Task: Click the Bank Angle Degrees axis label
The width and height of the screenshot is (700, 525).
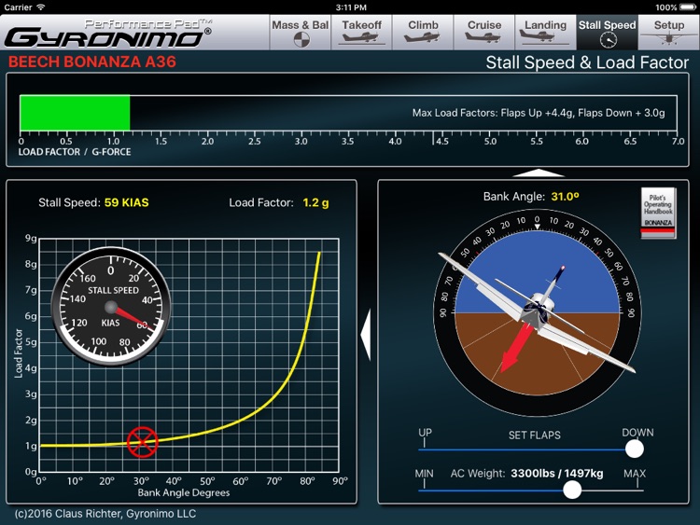Action: point(184,492)
